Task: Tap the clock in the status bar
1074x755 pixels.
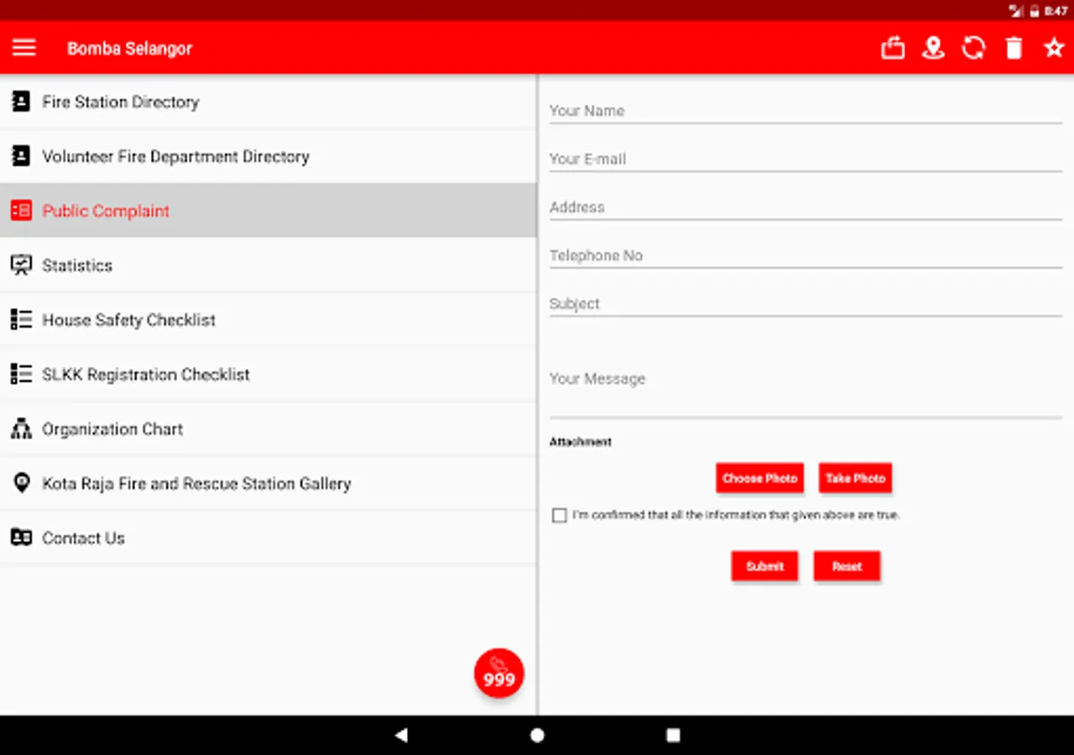Action: pos(1056,11)
